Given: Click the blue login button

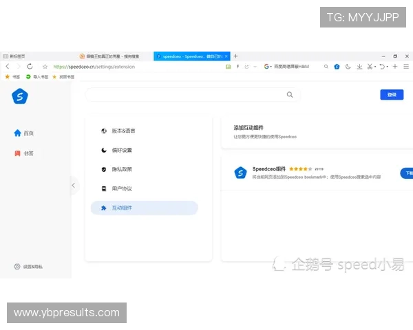Looking at the screenshot, I should coord(392,95).
